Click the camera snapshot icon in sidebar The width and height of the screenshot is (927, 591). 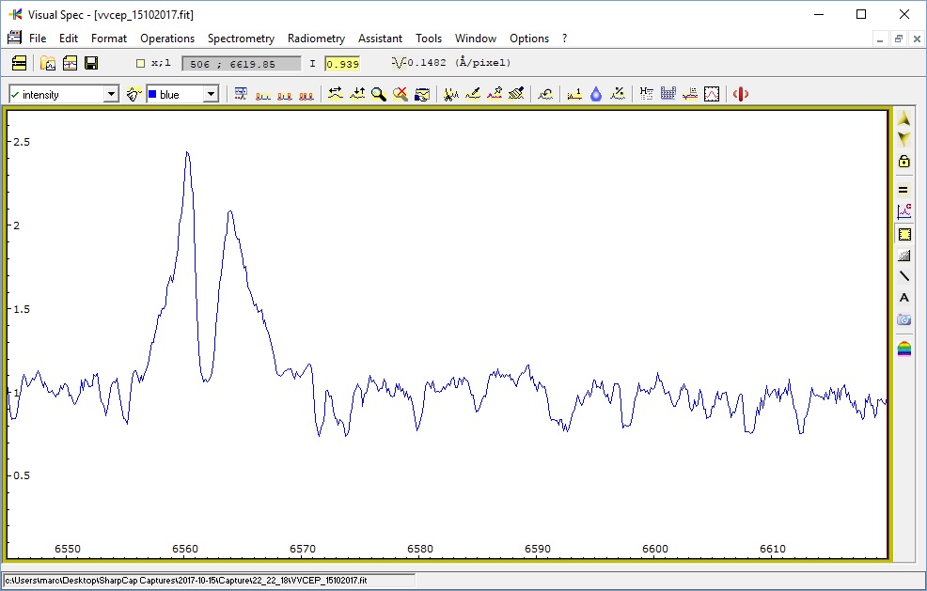[x=904, y=319]
